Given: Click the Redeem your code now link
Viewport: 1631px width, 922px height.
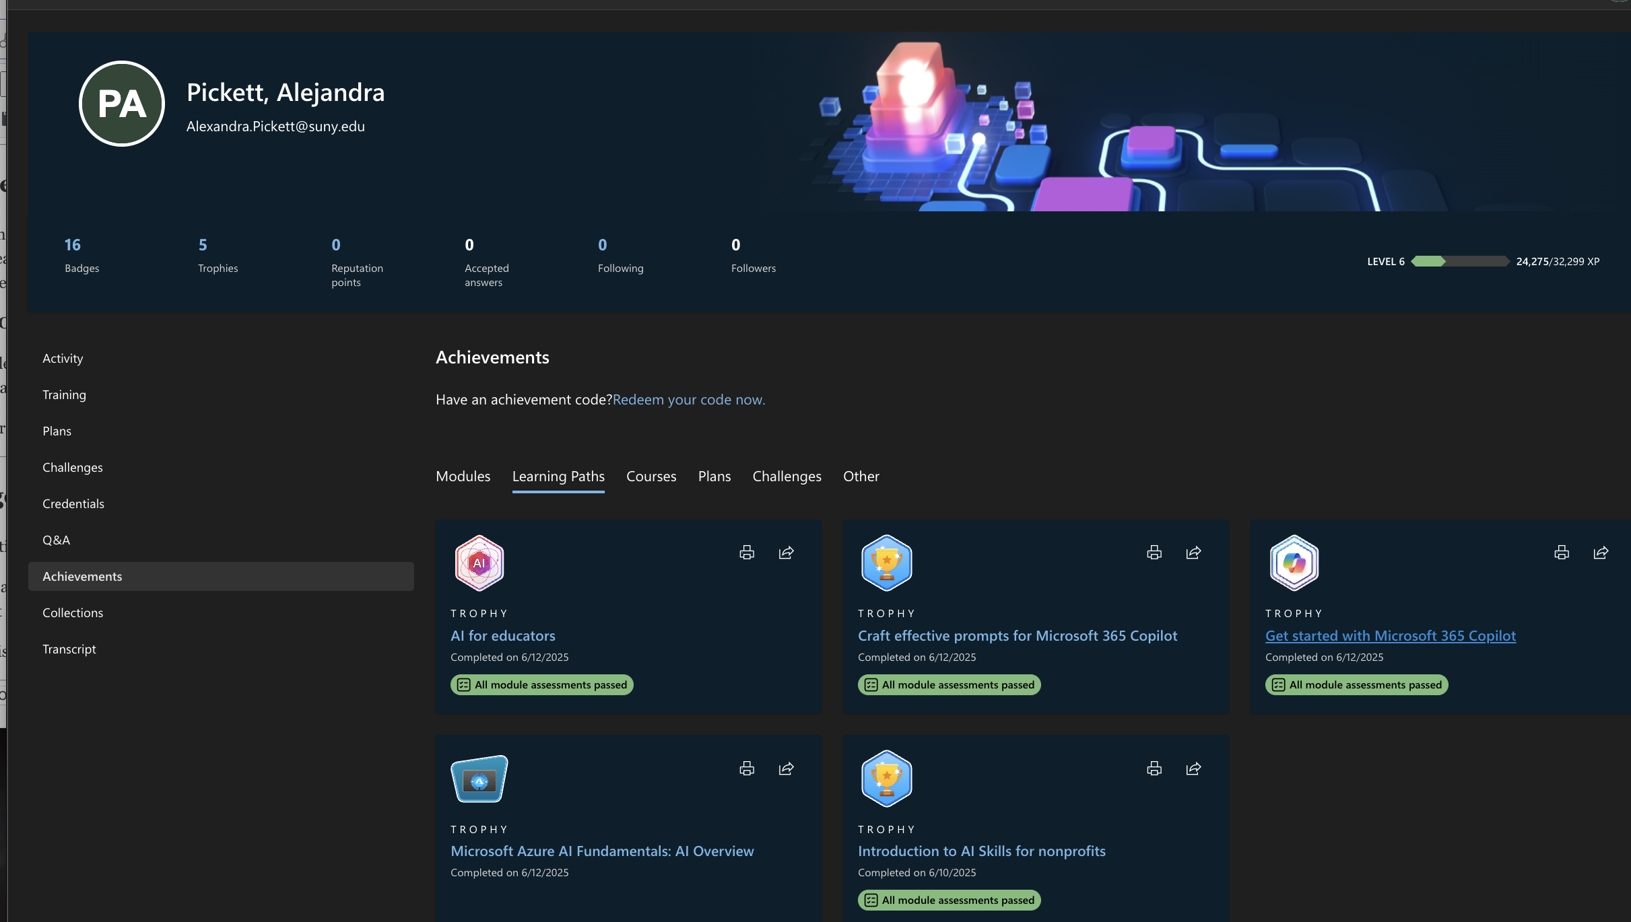Looking at the screenshot, I should click(689, 400).
